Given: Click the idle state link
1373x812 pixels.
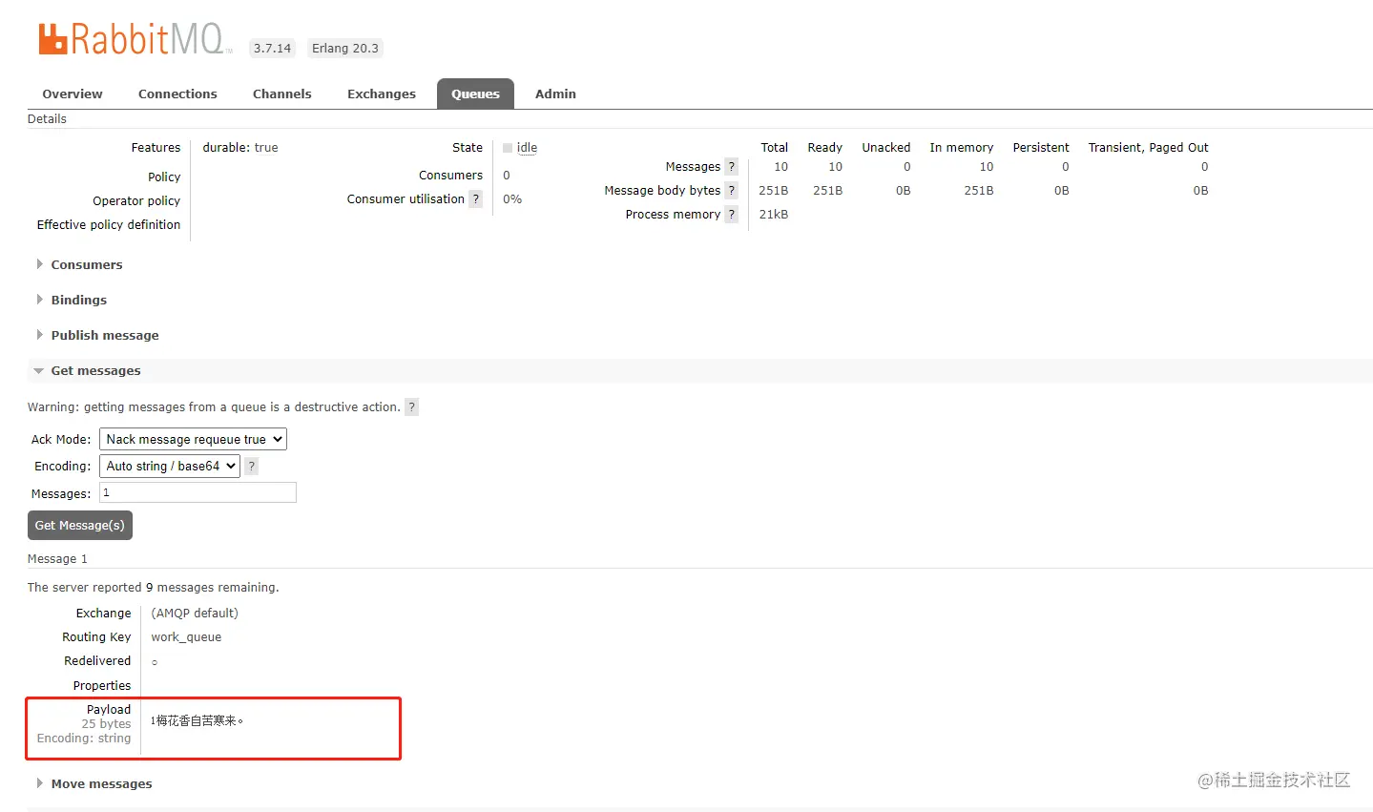Looking at the screenshot, I should [x=527, y=148].
